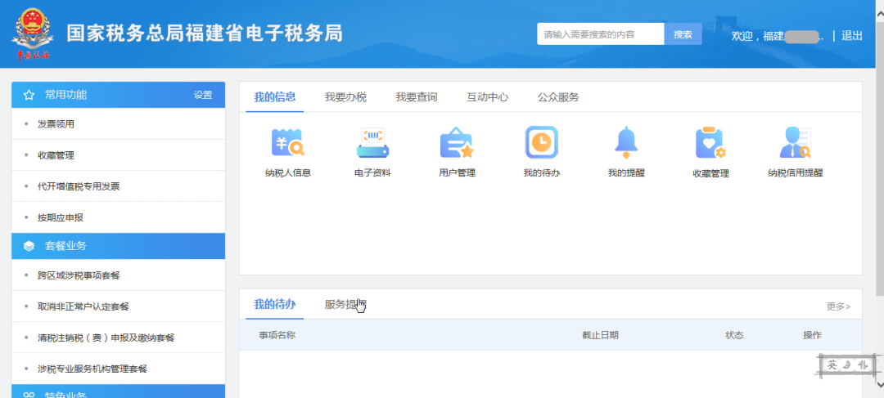Click the 搜索 button
The width and height of the screenshot is (884, 398).
point(683,34)
